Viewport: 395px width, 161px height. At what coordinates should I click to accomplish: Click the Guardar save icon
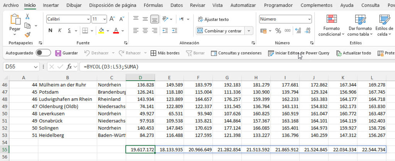pyautogui.click(x=58, y=53)
